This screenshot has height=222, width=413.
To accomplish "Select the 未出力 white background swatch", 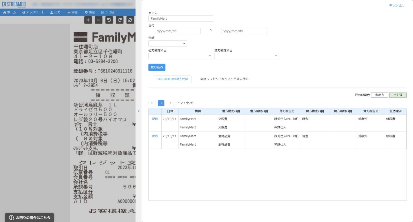I will pyautogui.click(x=379, y=95).
